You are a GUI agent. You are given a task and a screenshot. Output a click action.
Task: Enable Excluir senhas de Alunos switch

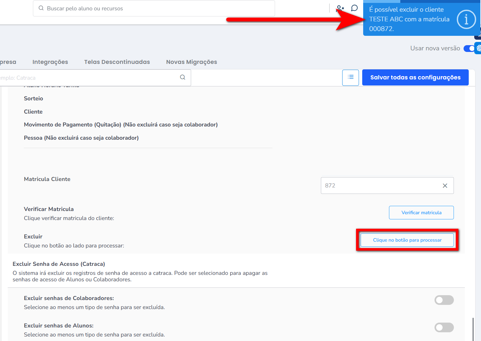[x=444, y=327]
